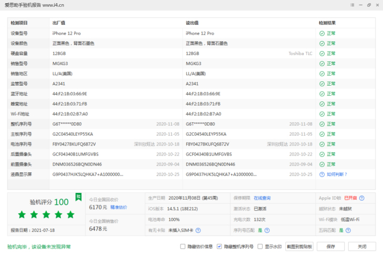383x259 pixels.
Task: Click the 读出值 column header
Action: 192,23
